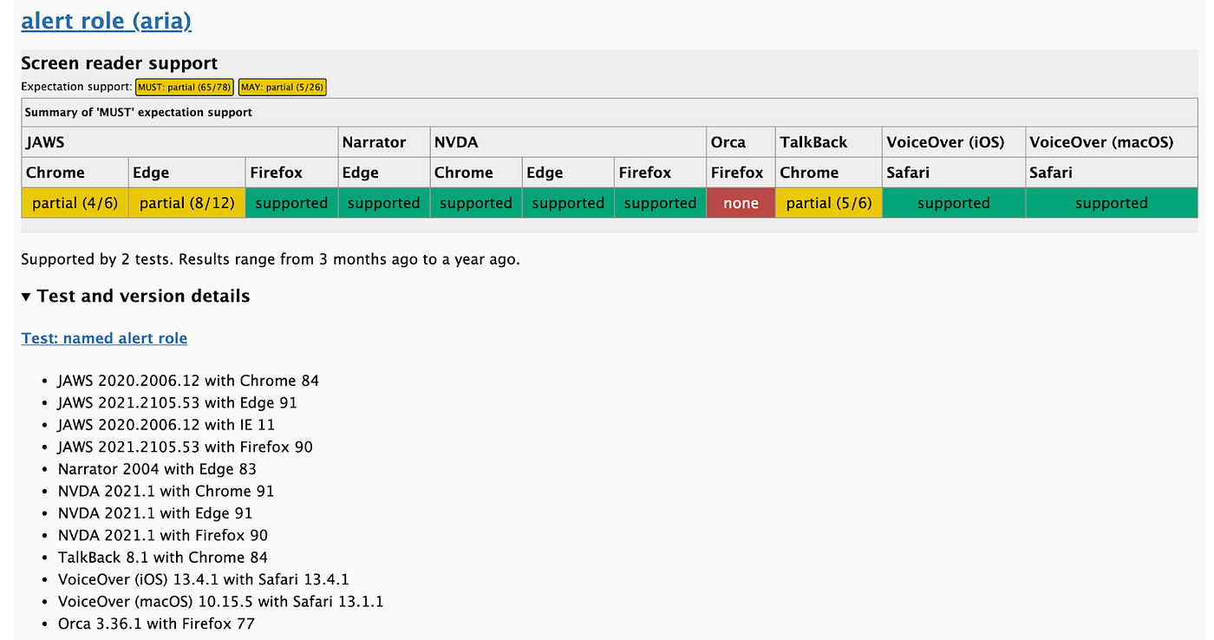This screenshot has width=1214, height=640.
Task: Select the 'supported' cell under Narrator Edge
Action: (x=383, y=203)
